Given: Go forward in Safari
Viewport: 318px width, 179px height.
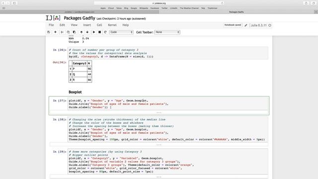Looking at the screenshot, I should (8, 3).
